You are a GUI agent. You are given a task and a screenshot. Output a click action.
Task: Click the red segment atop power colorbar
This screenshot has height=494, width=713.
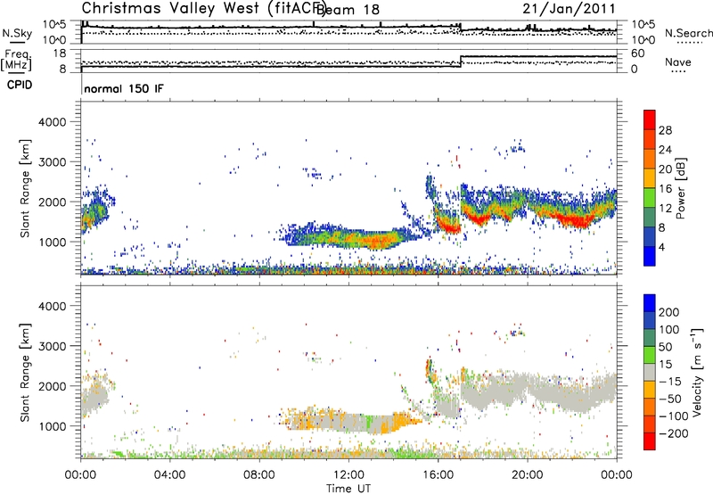[x=650, y=119]
